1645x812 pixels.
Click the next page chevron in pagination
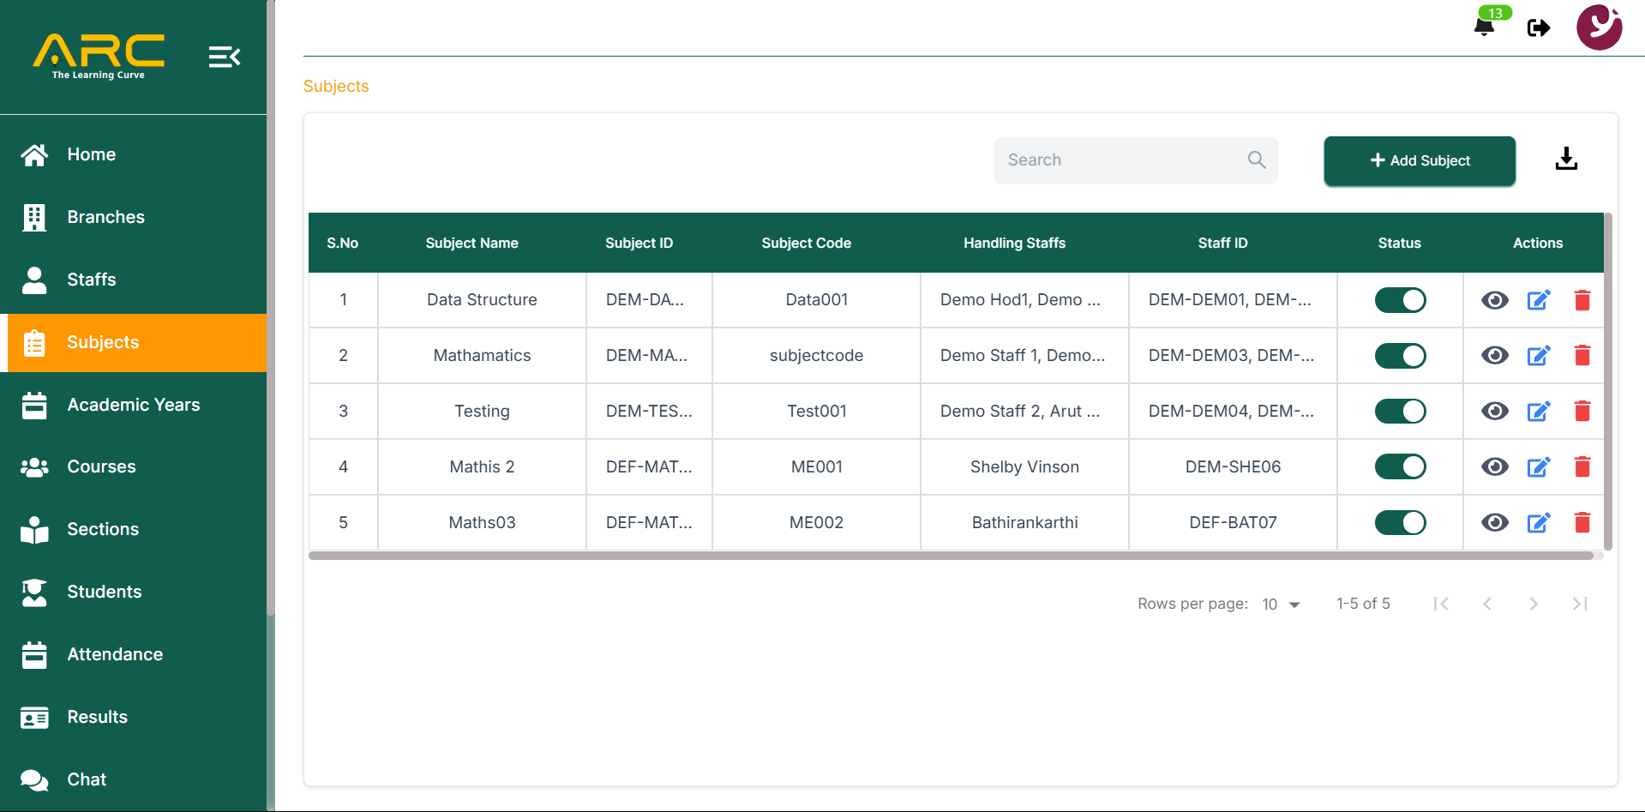1534,604
